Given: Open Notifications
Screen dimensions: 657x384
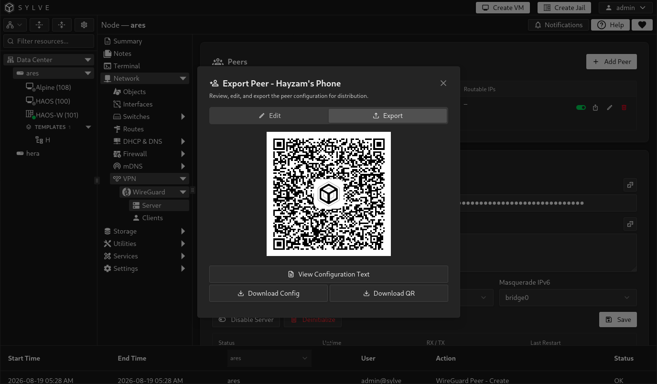Looking at the screenshot, I should point(558,25).
